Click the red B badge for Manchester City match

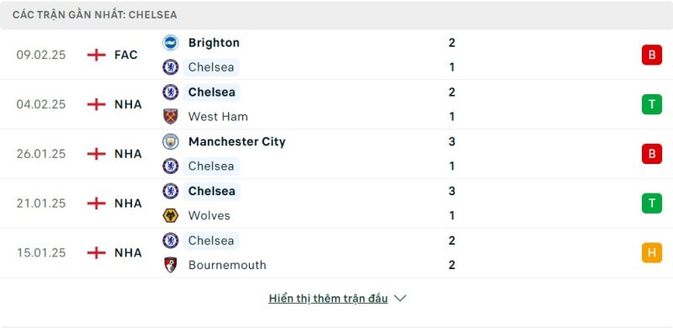click(651, 154)
